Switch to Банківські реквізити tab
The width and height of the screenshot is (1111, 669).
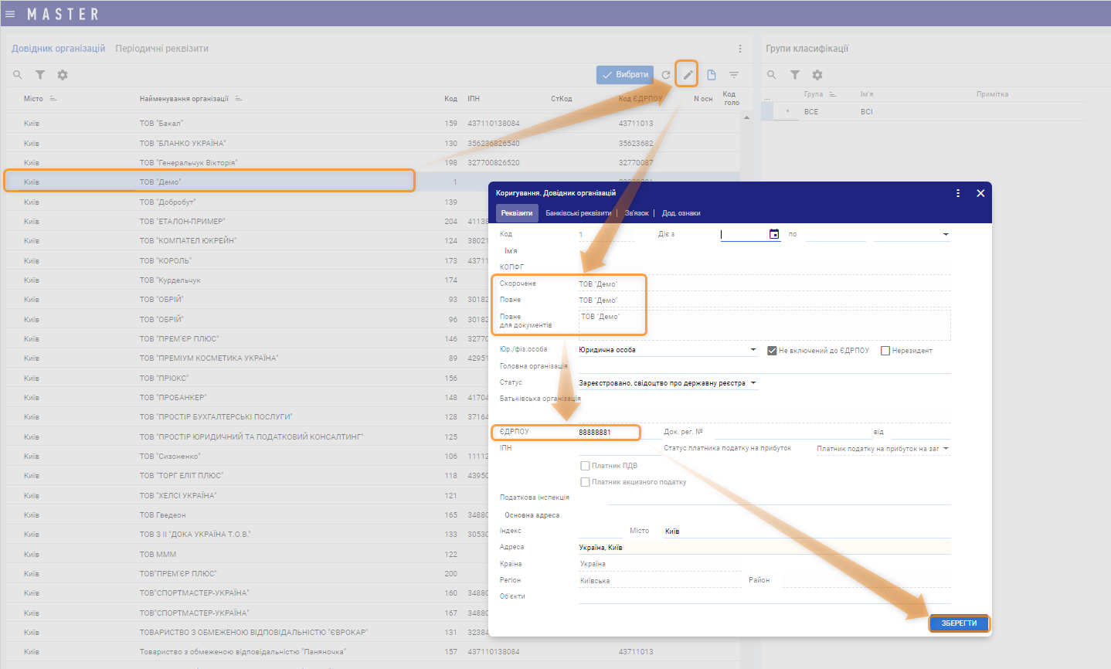coord(578,213)
